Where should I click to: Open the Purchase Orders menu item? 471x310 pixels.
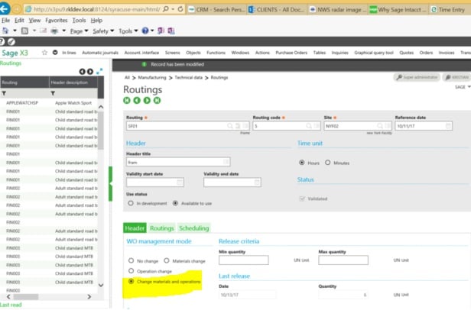click(x=293, y=53)
